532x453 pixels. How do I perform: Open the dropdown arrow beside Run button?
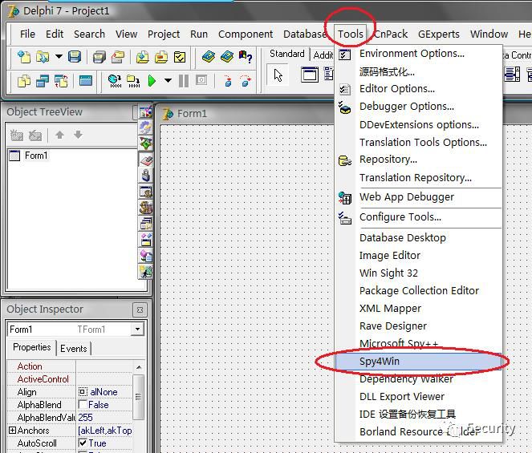point(168,80)
